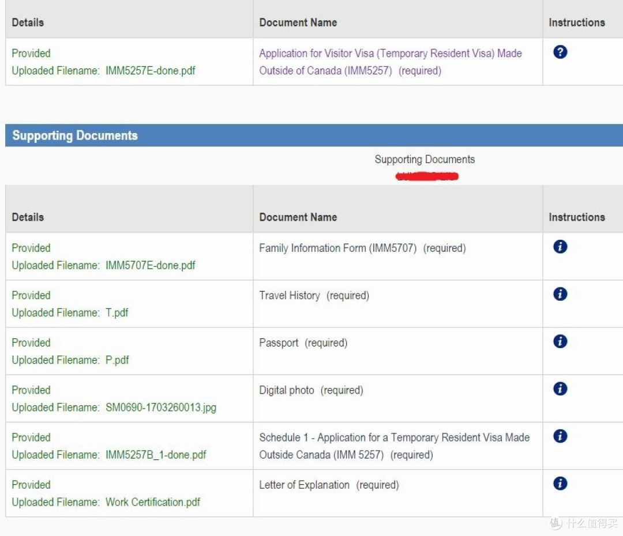View Letter of Explanation instructions icon
Viewport: 623px width, 536px height.
point(560,483)
